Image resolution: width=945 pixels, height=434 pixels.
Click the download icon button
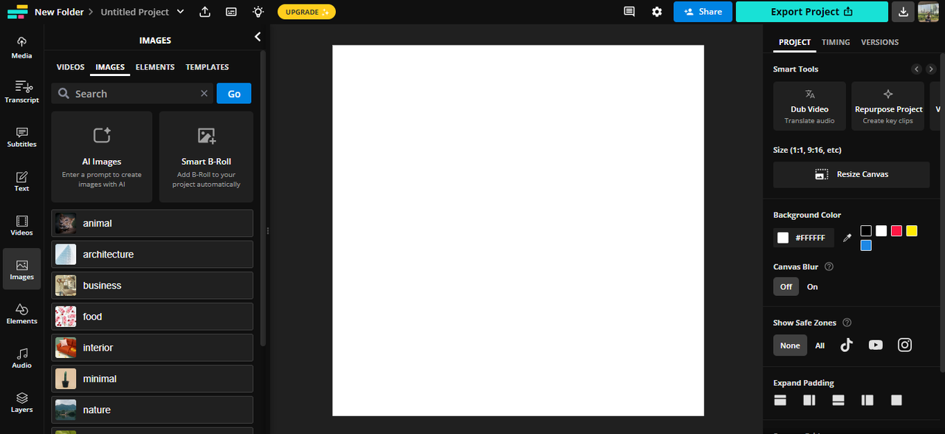click(903, 12)
